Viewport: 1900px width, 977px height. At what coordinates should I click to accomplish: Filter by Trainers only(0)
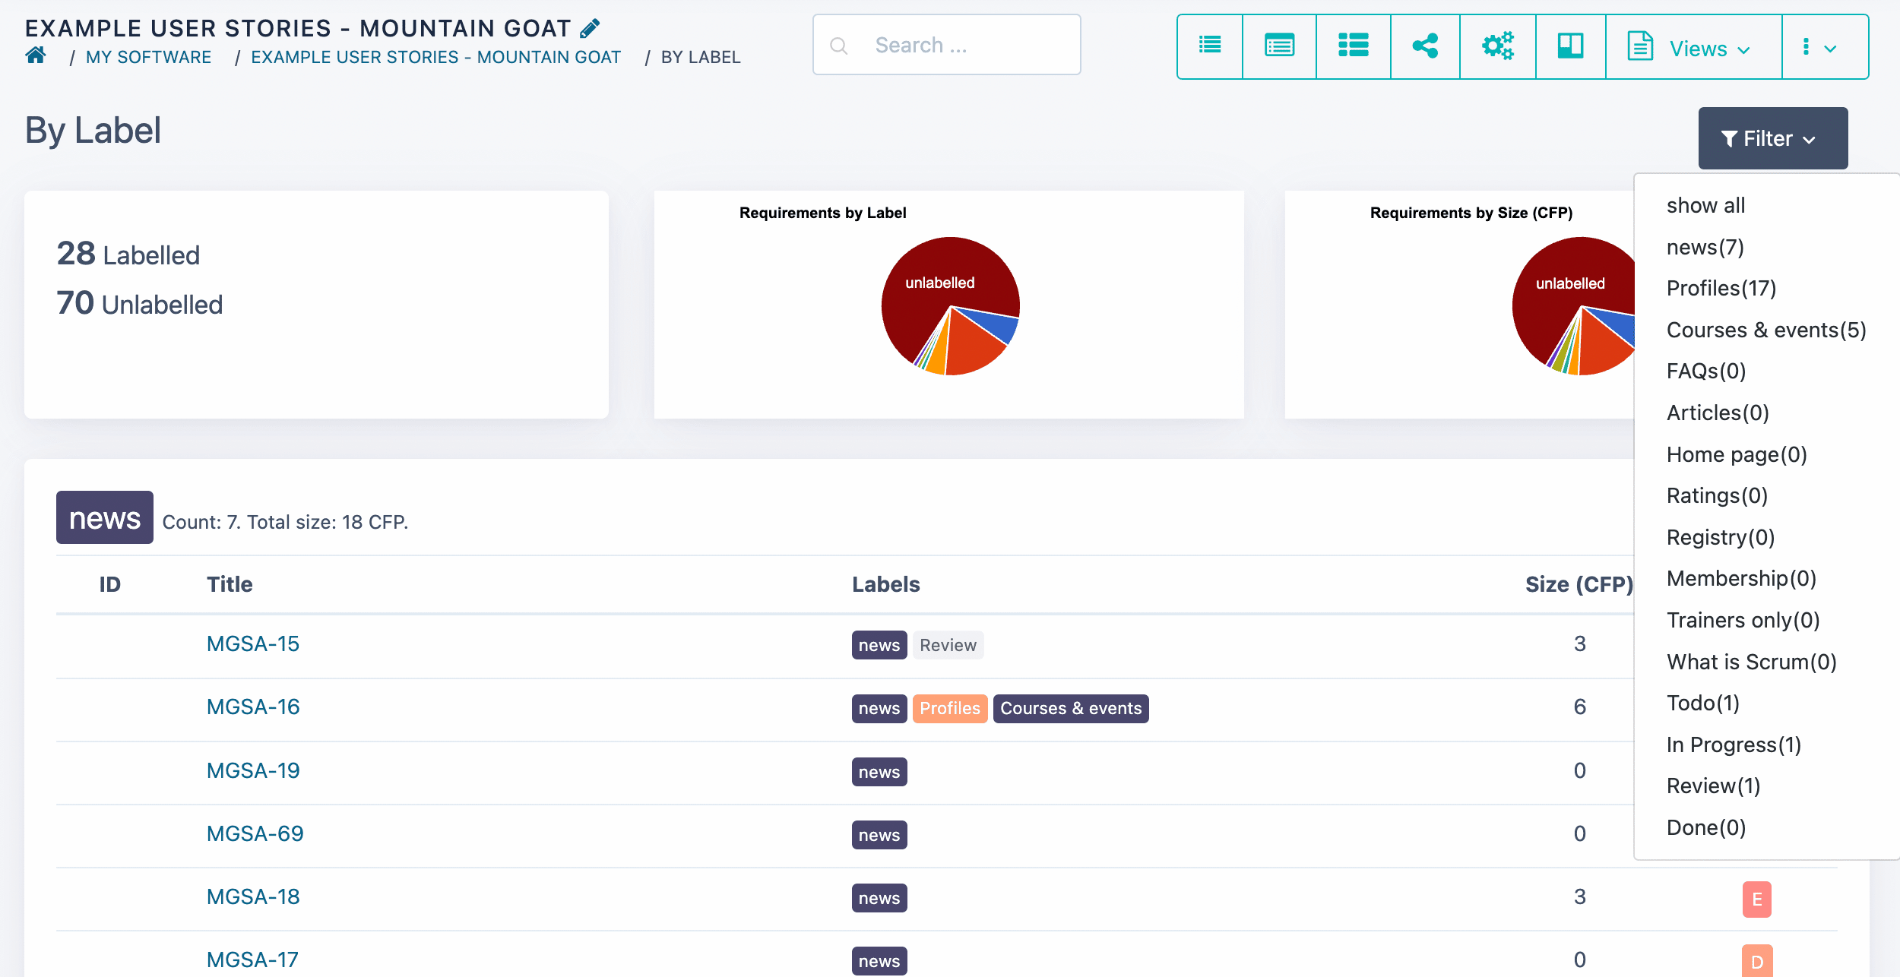(x=1743, y=620)
